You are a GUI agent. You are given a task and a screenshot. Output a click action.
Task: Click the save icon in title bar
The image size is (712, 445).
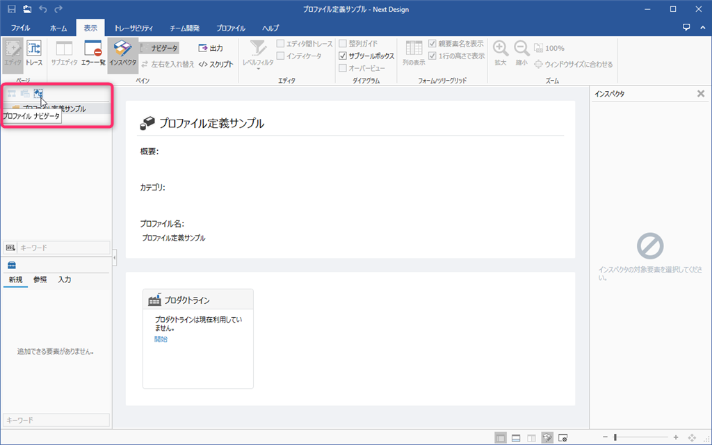[11, 9]
